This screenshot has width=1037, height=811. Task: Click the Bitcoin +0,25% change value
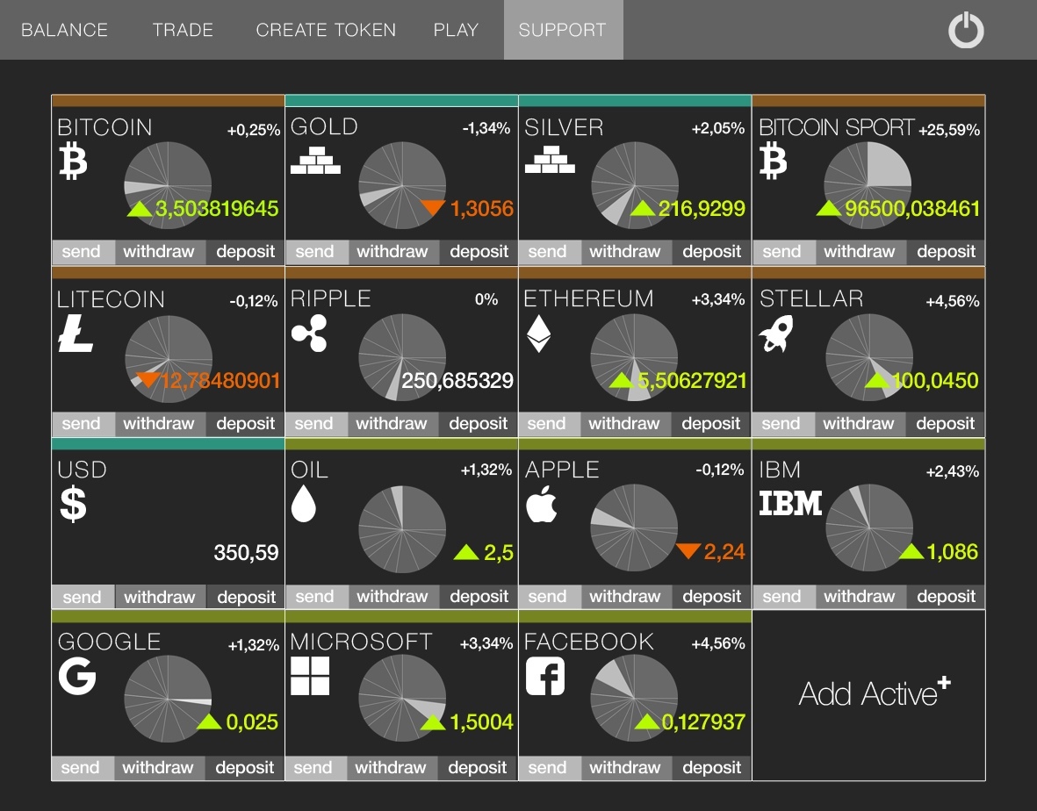coord(254,130)
